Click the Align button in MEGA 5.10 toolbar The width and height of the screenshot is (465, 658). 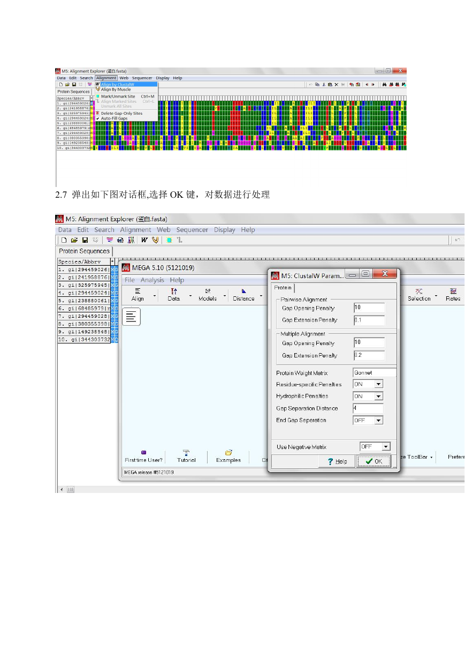coord(138,295)
